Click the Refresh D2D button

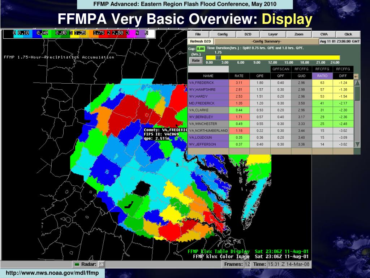(200, 41)
